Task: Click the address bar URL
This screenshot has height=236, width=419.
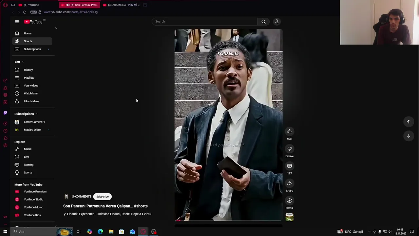Action: click(x=70, y=12)
